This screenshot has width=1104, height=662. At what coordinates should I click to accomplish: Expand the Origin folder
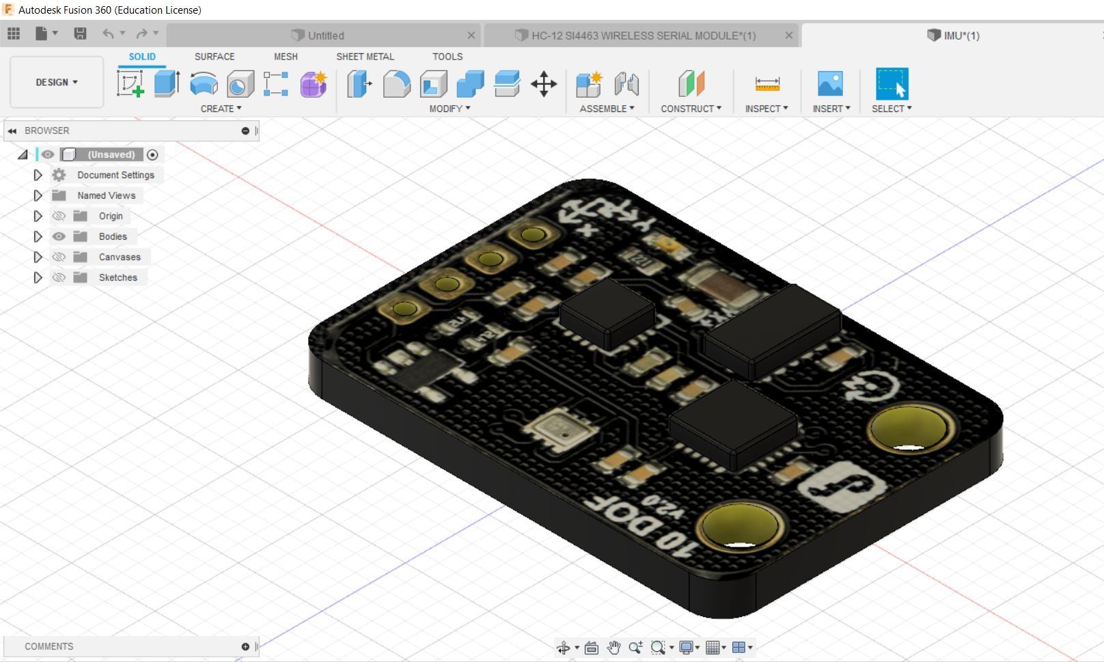[38, 216]
